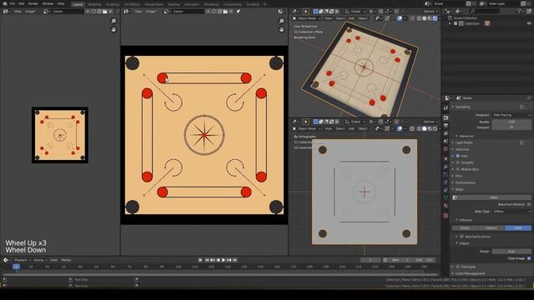Click zoom magnifier in left image editor
This screenshot has width=534, height=300.
point(113,21)
